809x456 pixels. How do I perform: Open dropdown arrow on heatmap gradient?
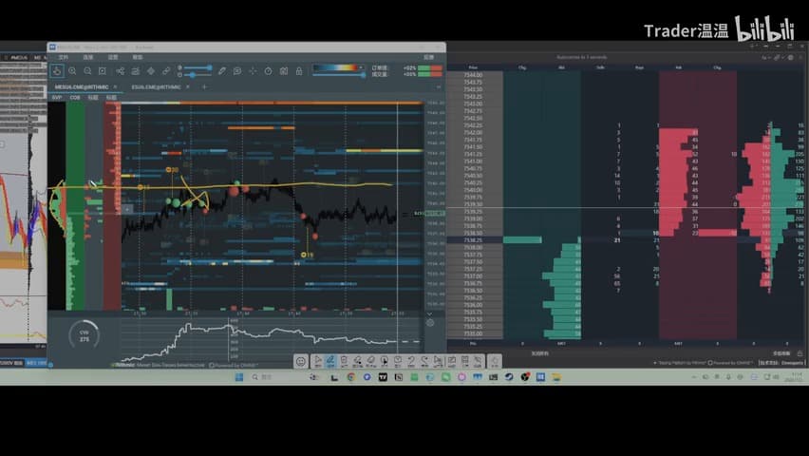pyautogui.click(x=361, y=67)
